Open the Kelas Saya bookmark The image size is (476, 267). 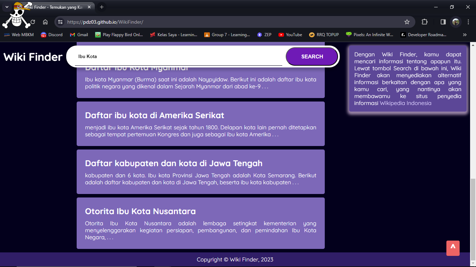pos(174,35)
